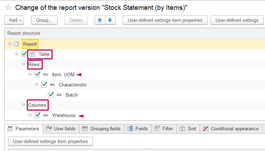Open the Add dropdown menu
This screenshot has height=151, width=265.
click(x=14, y=20)
